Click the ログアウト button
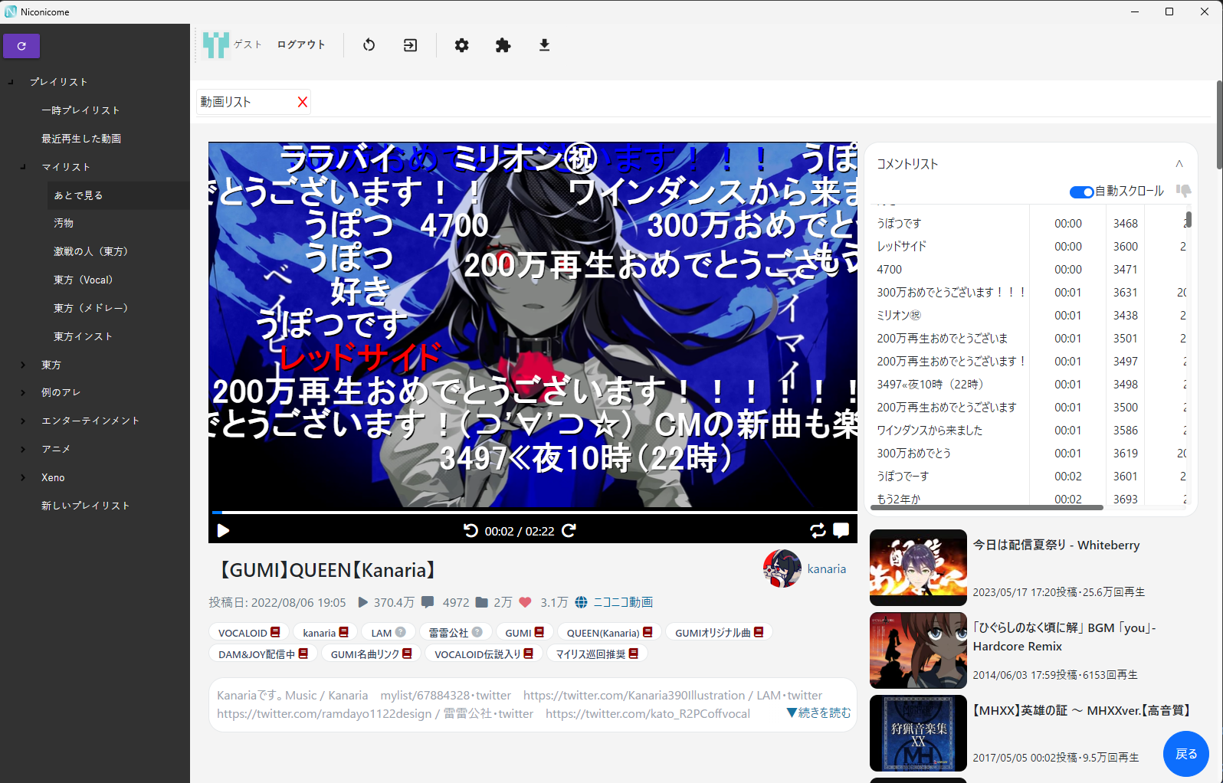This screenshot has height=783, width=1223. click(301, 45)
